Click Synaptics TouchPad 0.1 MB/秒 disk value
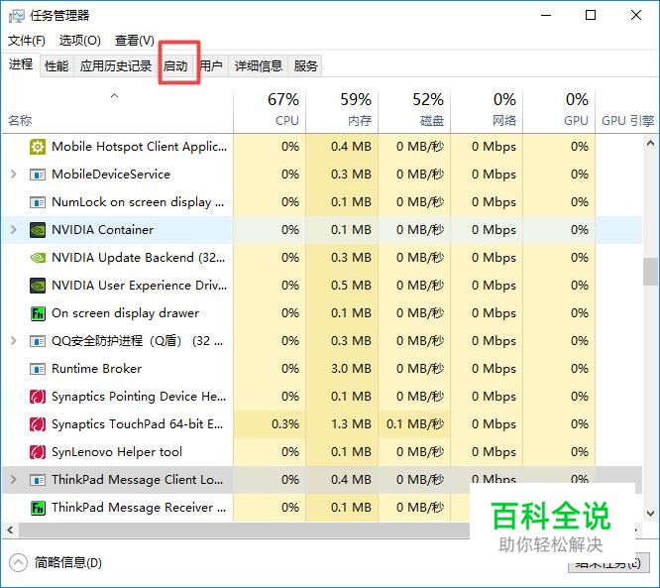The height and width of the screenshot is (588, 660). (x=415, y=424)
